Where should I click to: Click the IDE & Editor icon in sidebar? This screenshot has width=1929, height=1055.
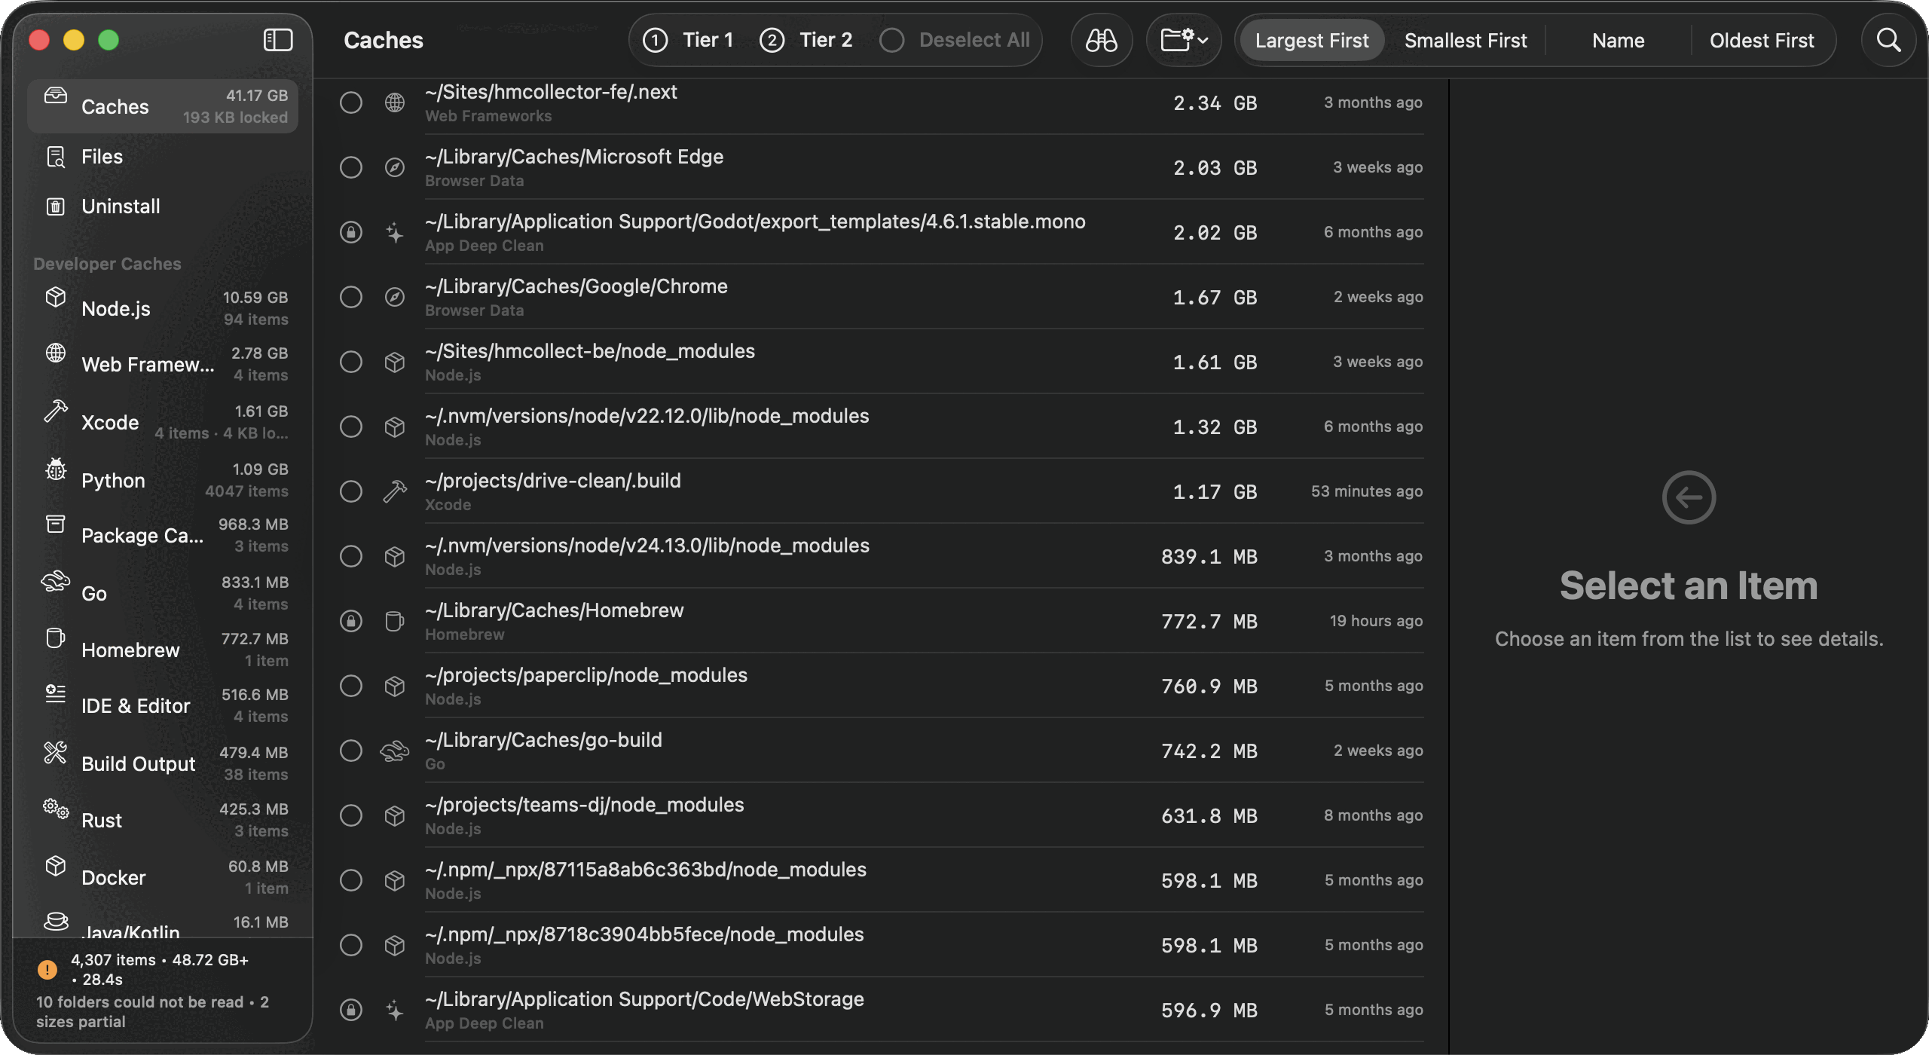coord(56,694)
